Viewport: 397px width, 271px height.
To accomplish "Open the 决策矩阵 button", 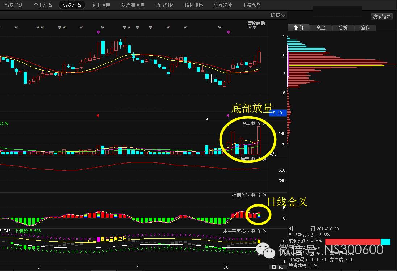I will (381, 17).
